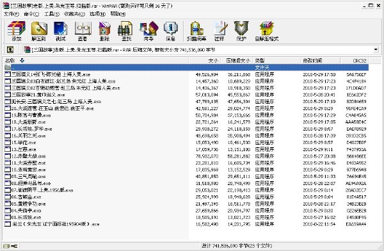
Task: Open the 帮助(H) menu
Action: pos(118,14)
